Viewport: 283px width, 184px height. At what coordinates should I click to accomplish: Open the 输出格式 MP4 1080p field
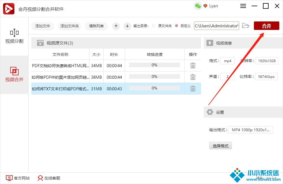point(250,130)
